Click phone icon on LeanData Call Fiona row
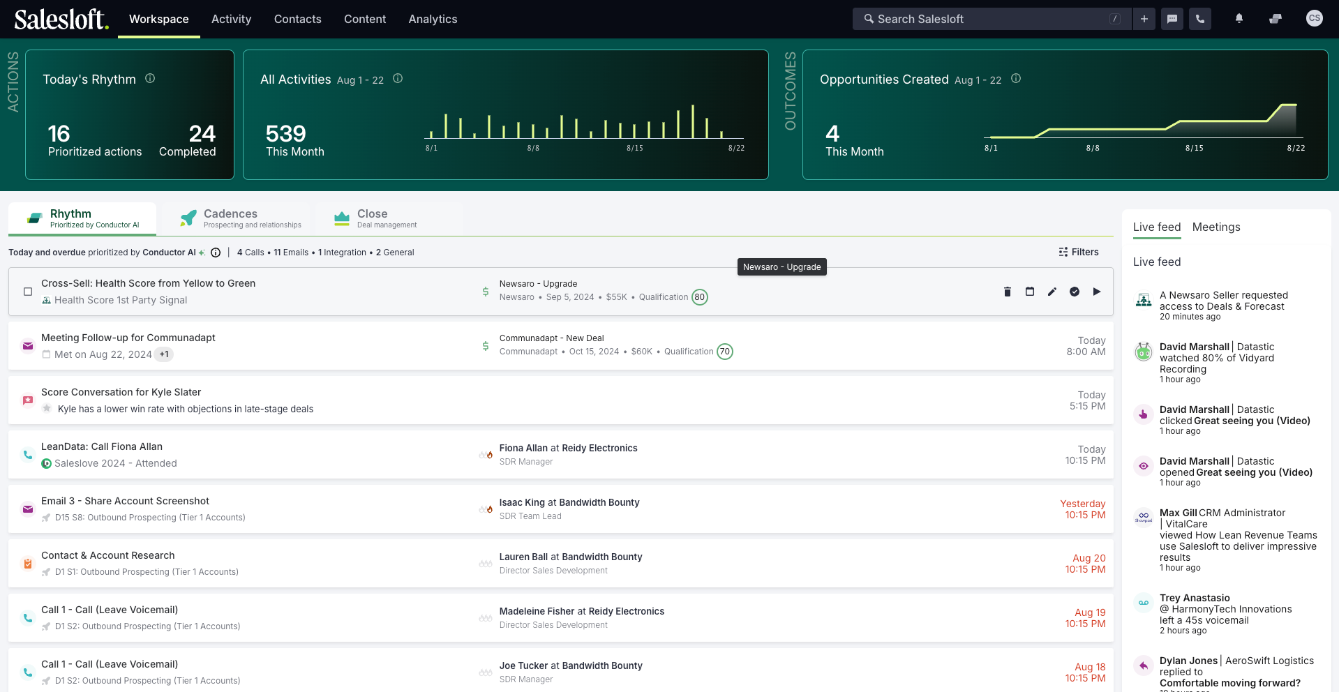This screenshot has height=692, width=1339. click(x=28, y=455)
